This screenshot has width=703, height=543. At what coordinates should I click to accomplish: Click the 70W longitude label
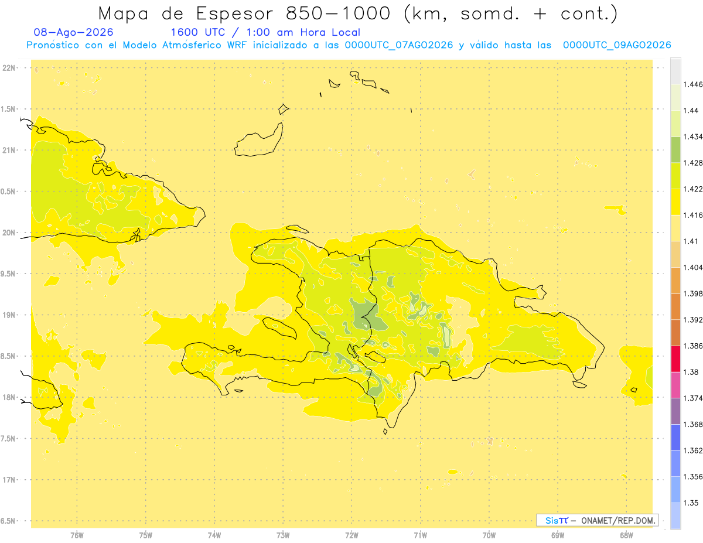tap(489, 535)
